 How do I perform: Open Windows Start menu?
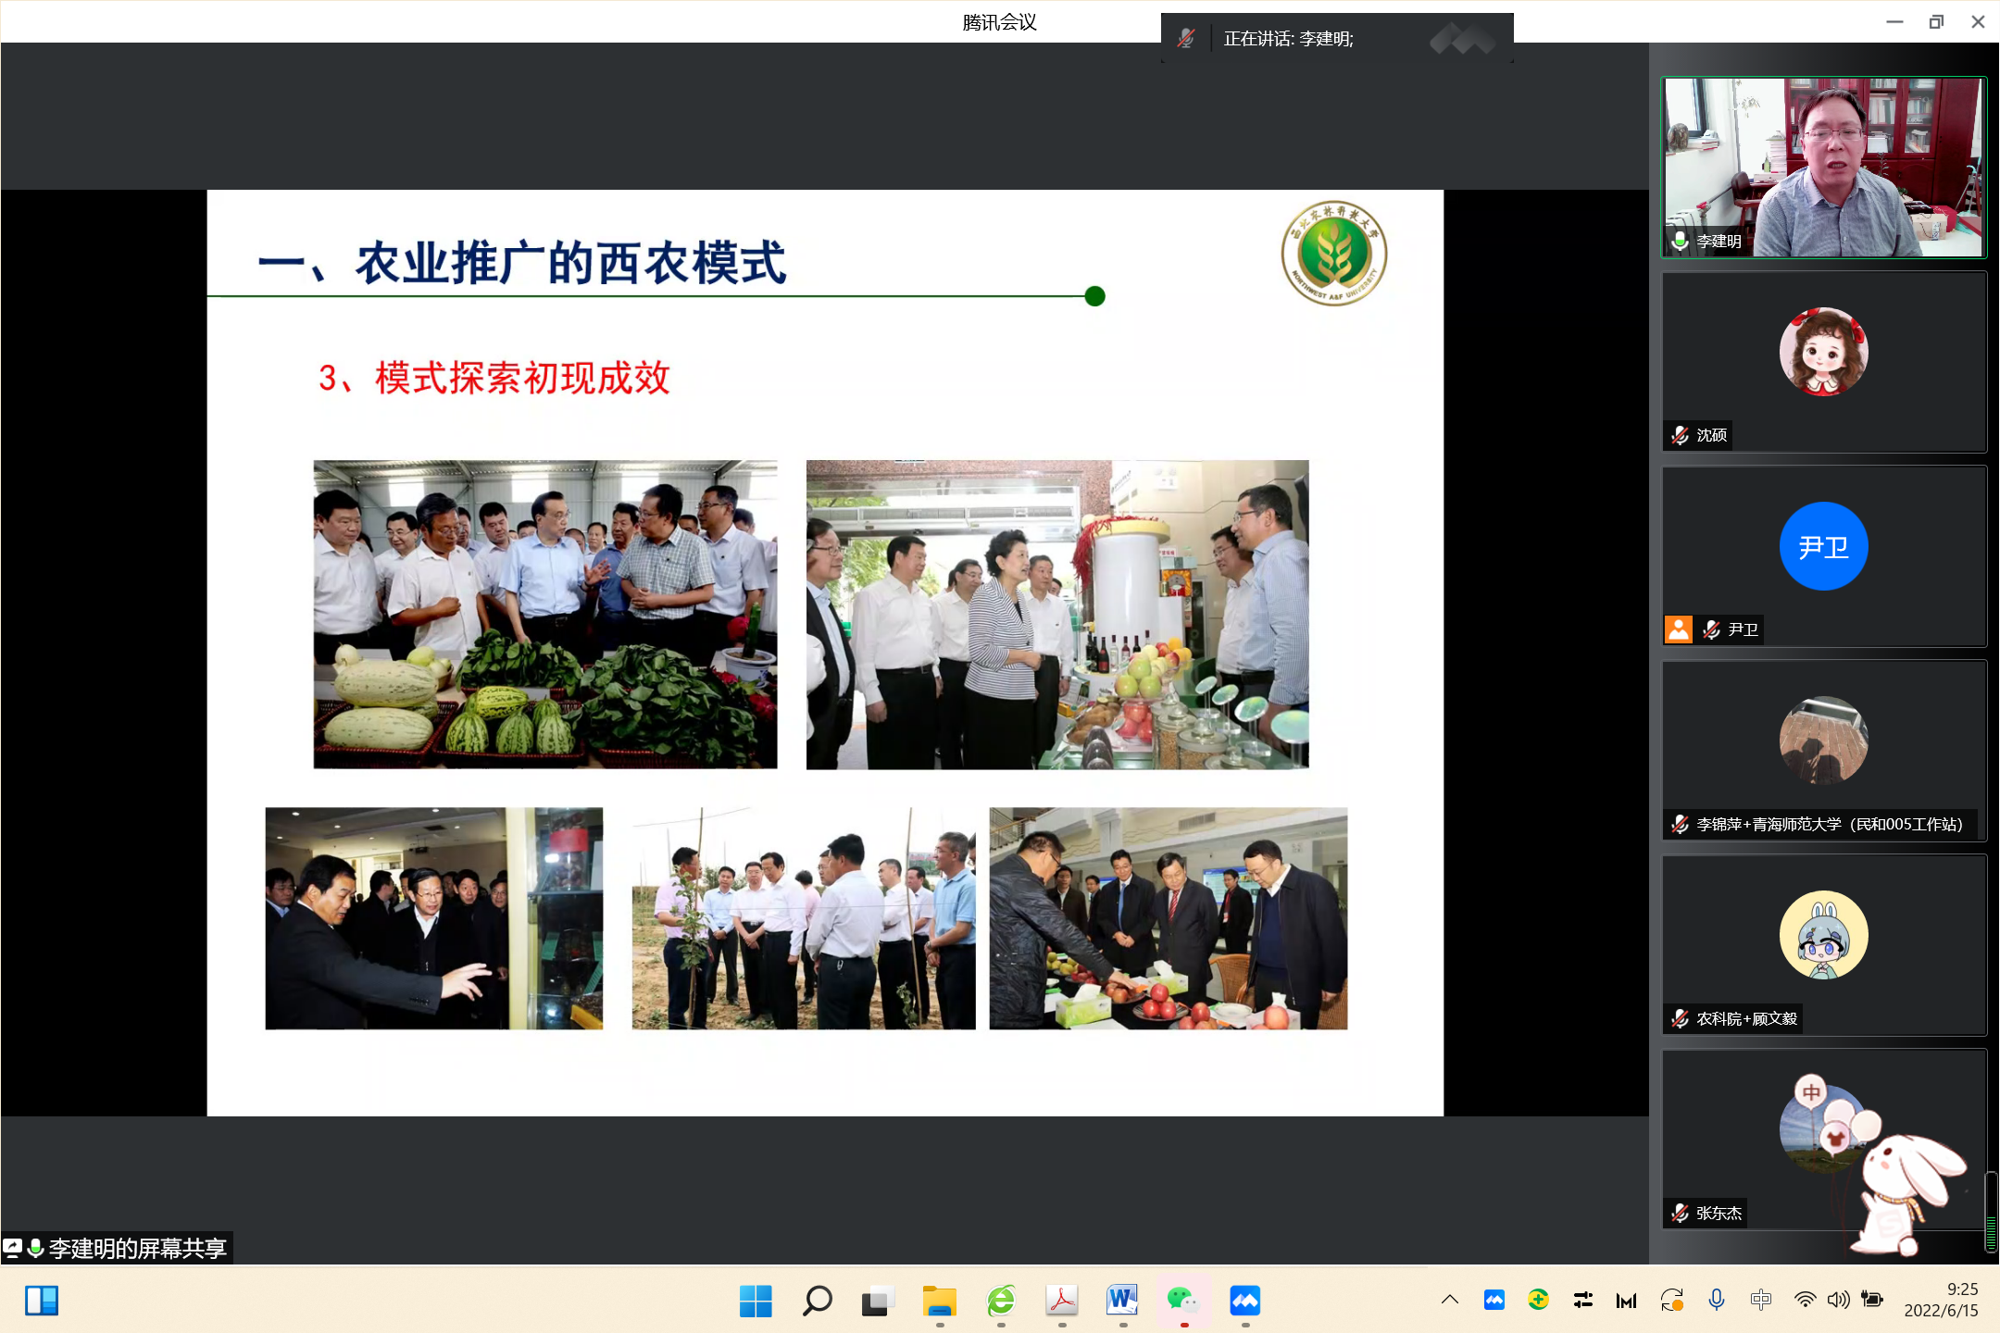(x=756, y=1301)
